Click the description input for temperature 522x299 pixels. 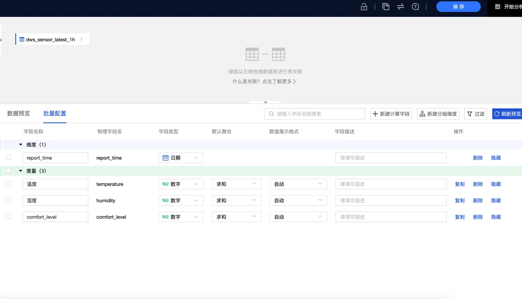tap(391, 184)
